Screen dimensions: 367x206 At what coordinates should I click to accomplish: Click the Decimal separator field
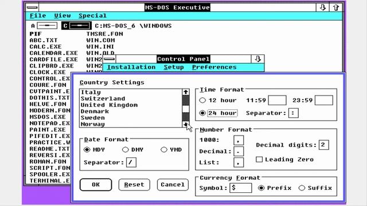click(239, 151)
